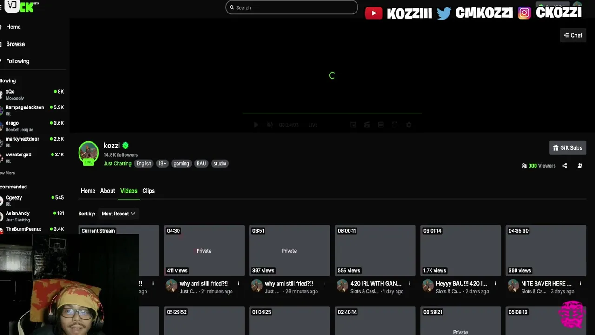Switch to the channel Home tab
This screenshot has height=335, width=595.
tap(88, 191)
